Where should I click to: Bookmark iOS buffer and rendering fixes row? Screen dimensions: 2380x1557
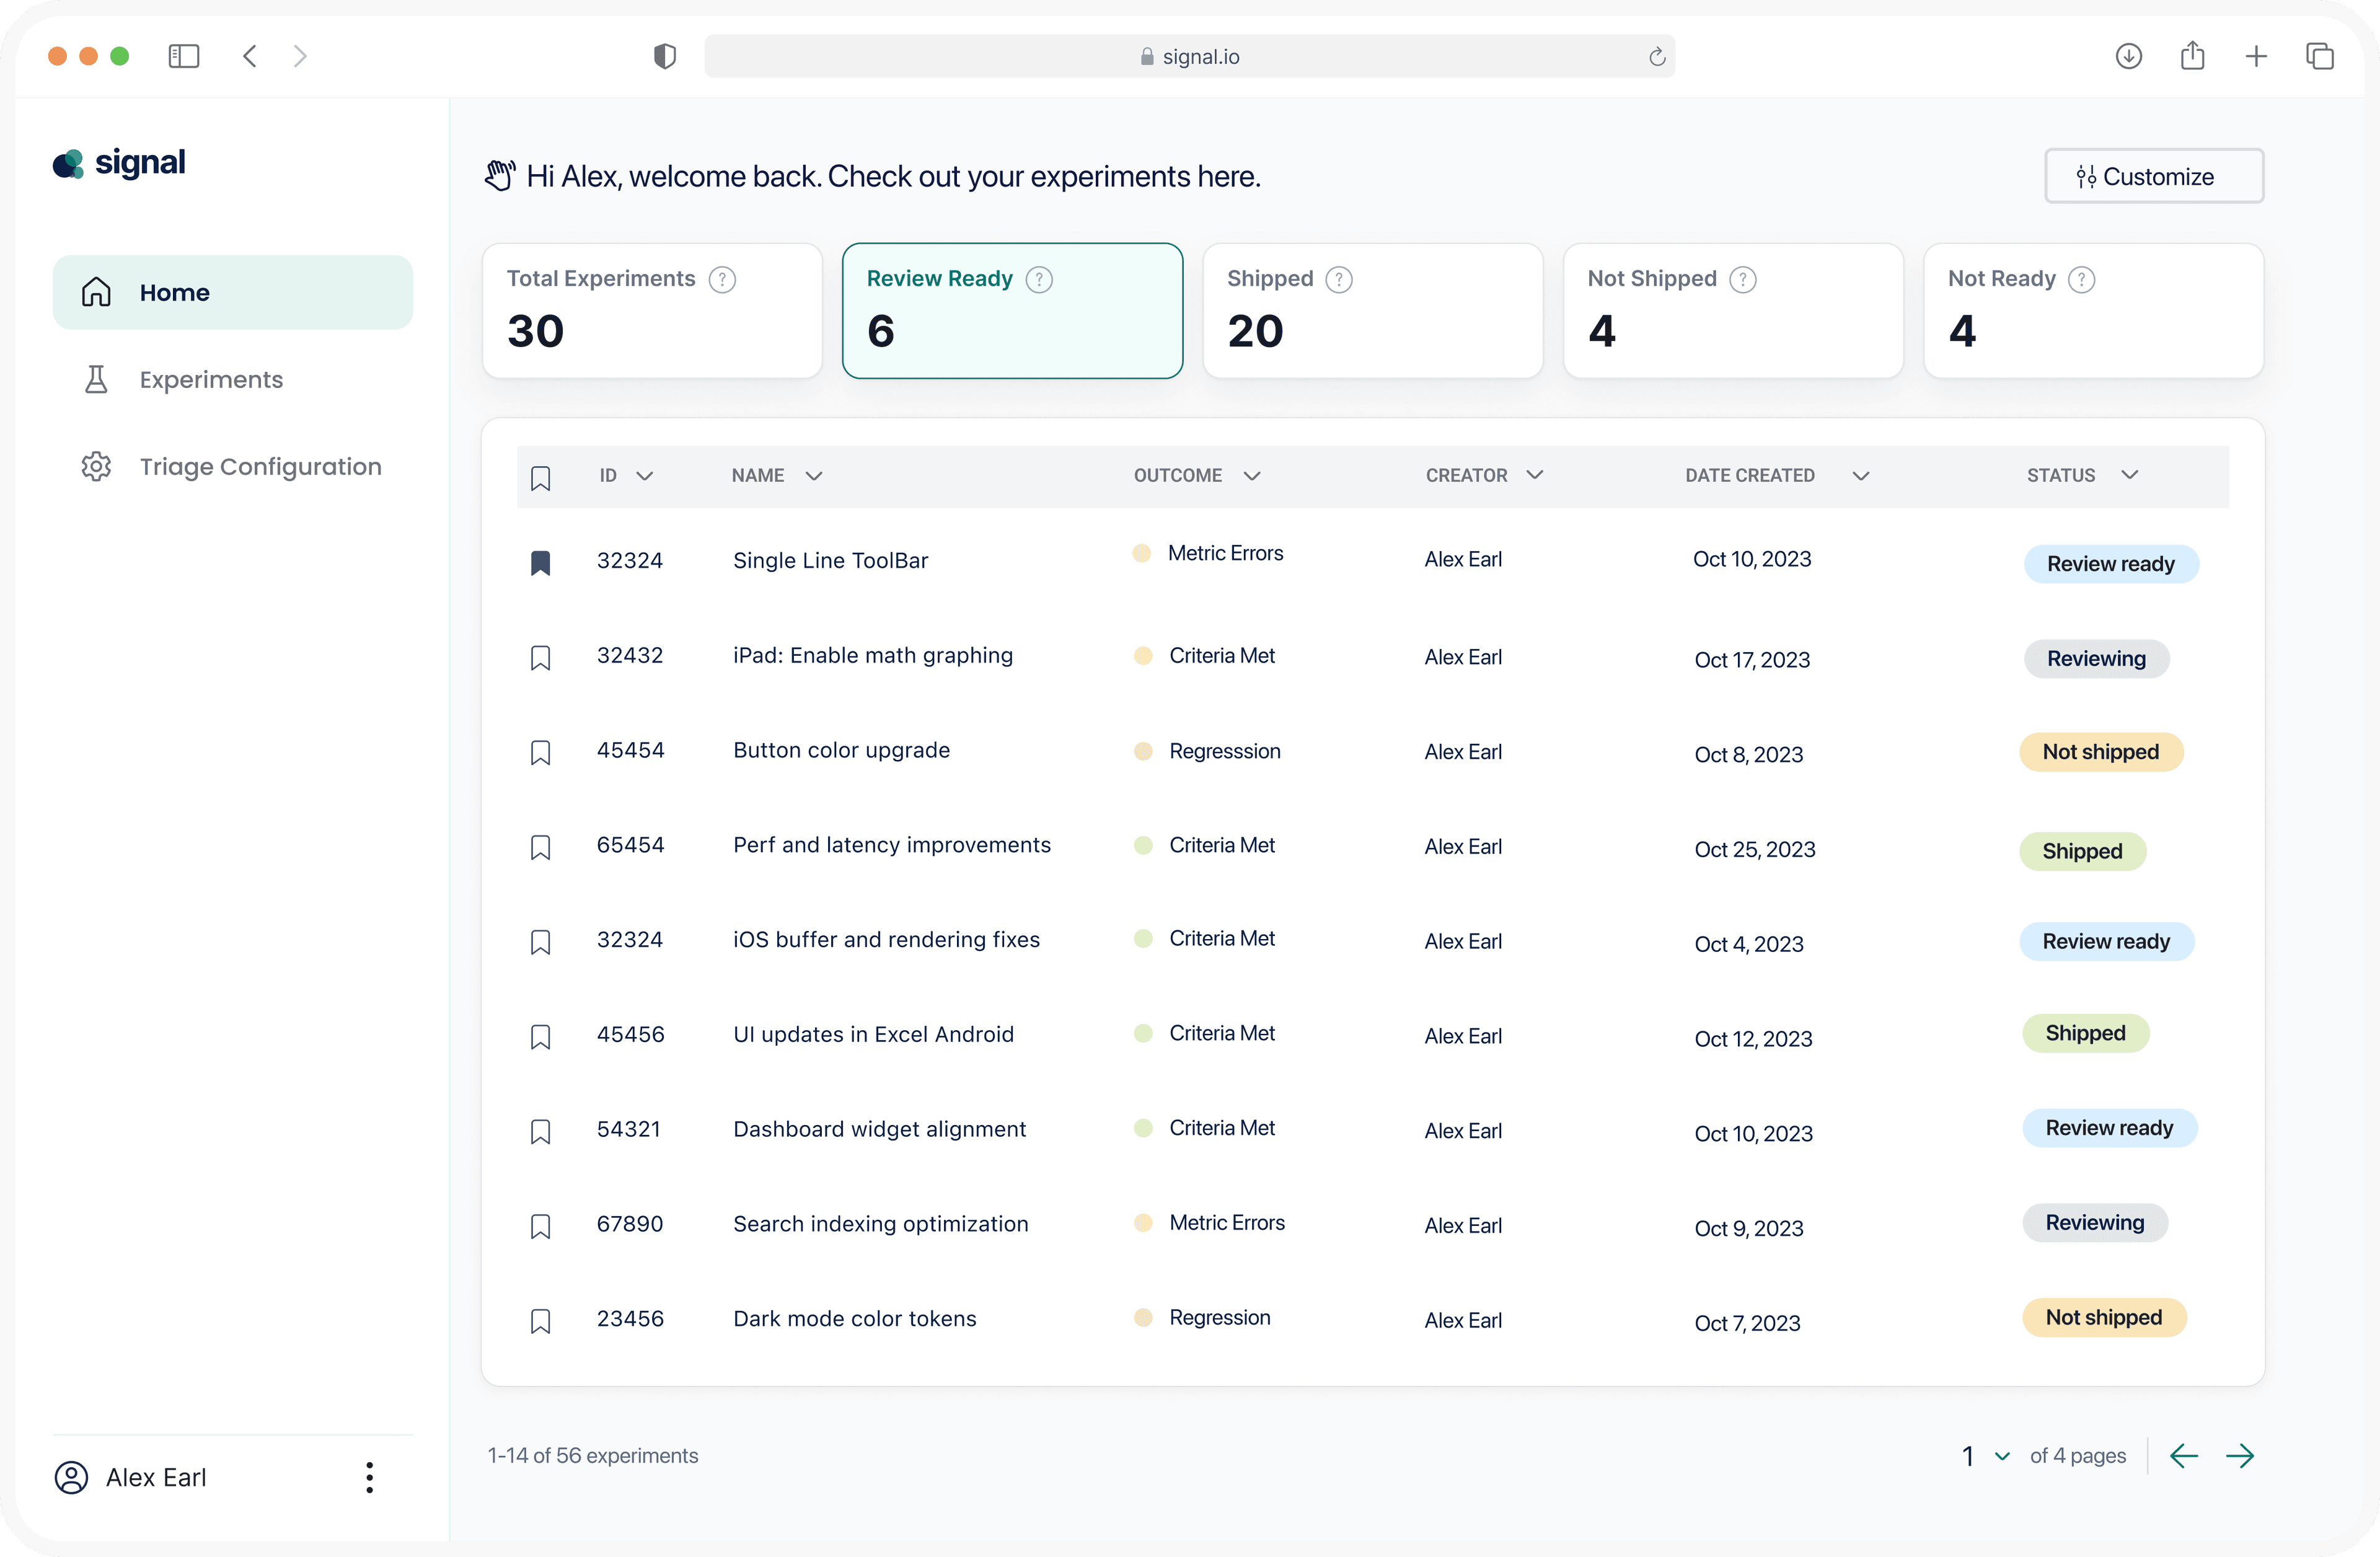pos(540,942)
